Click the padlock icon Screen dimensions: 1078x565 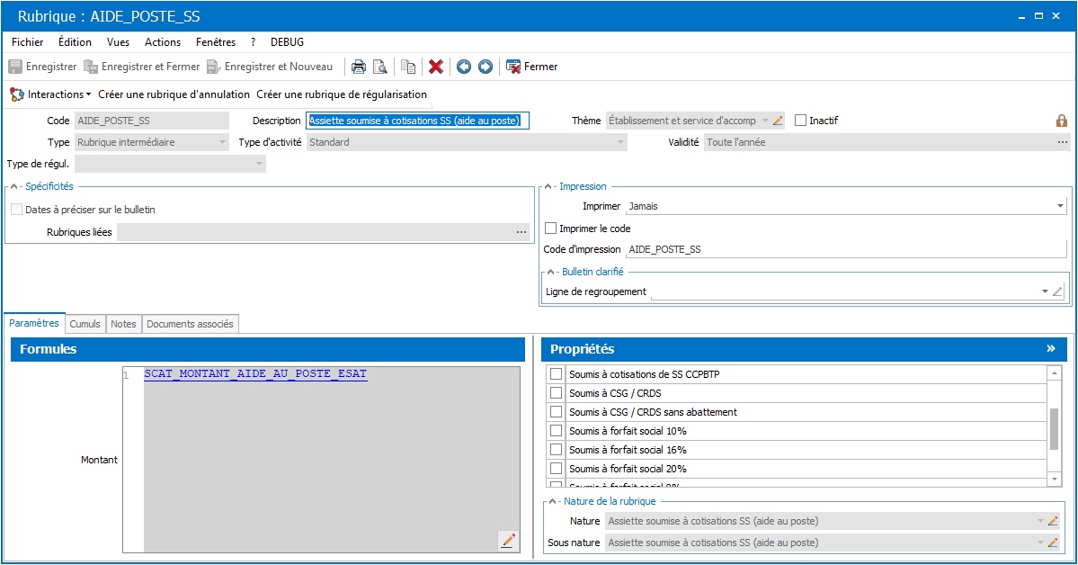click(x=1062, y=121)
